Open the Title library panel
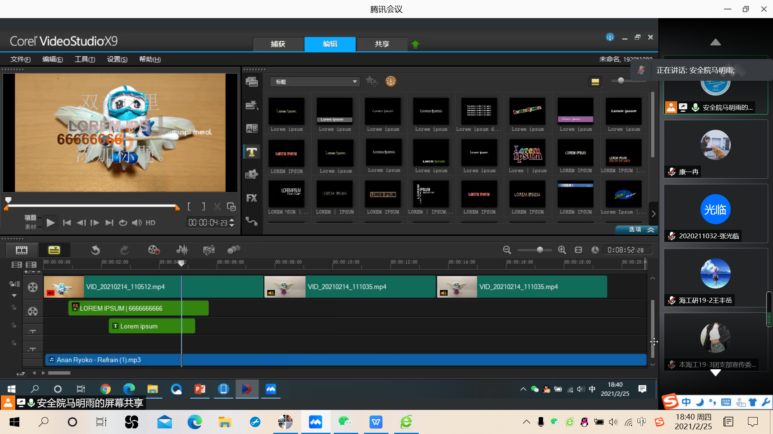This screenshot has height=434, width=773. point(252,152)
